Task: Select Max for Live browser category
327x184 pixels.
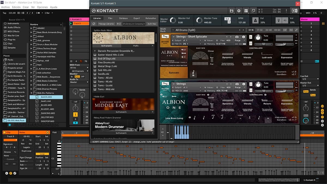Action: pos(13,35)
